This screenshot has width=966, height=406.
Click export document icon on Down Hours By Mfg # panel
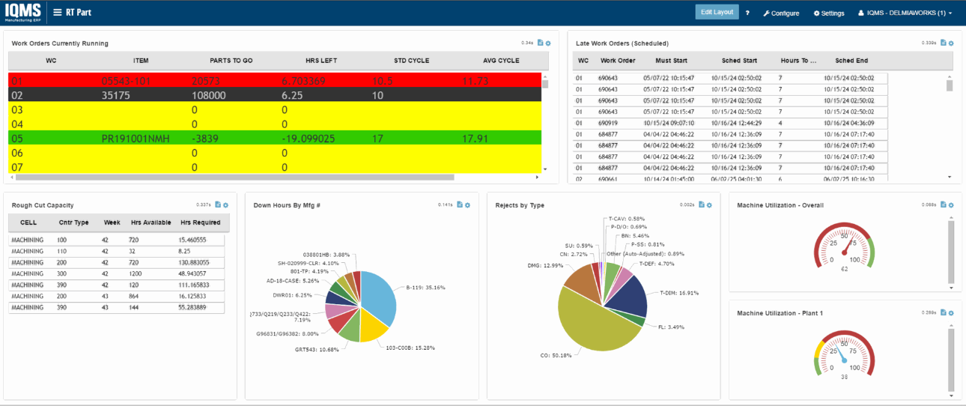coord(460,204)
